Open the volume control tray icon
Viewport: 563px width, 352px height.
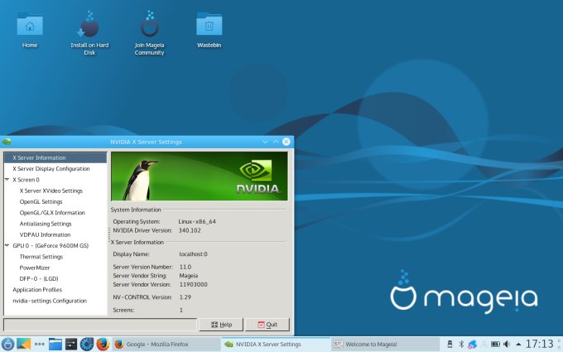coord(507,344)
